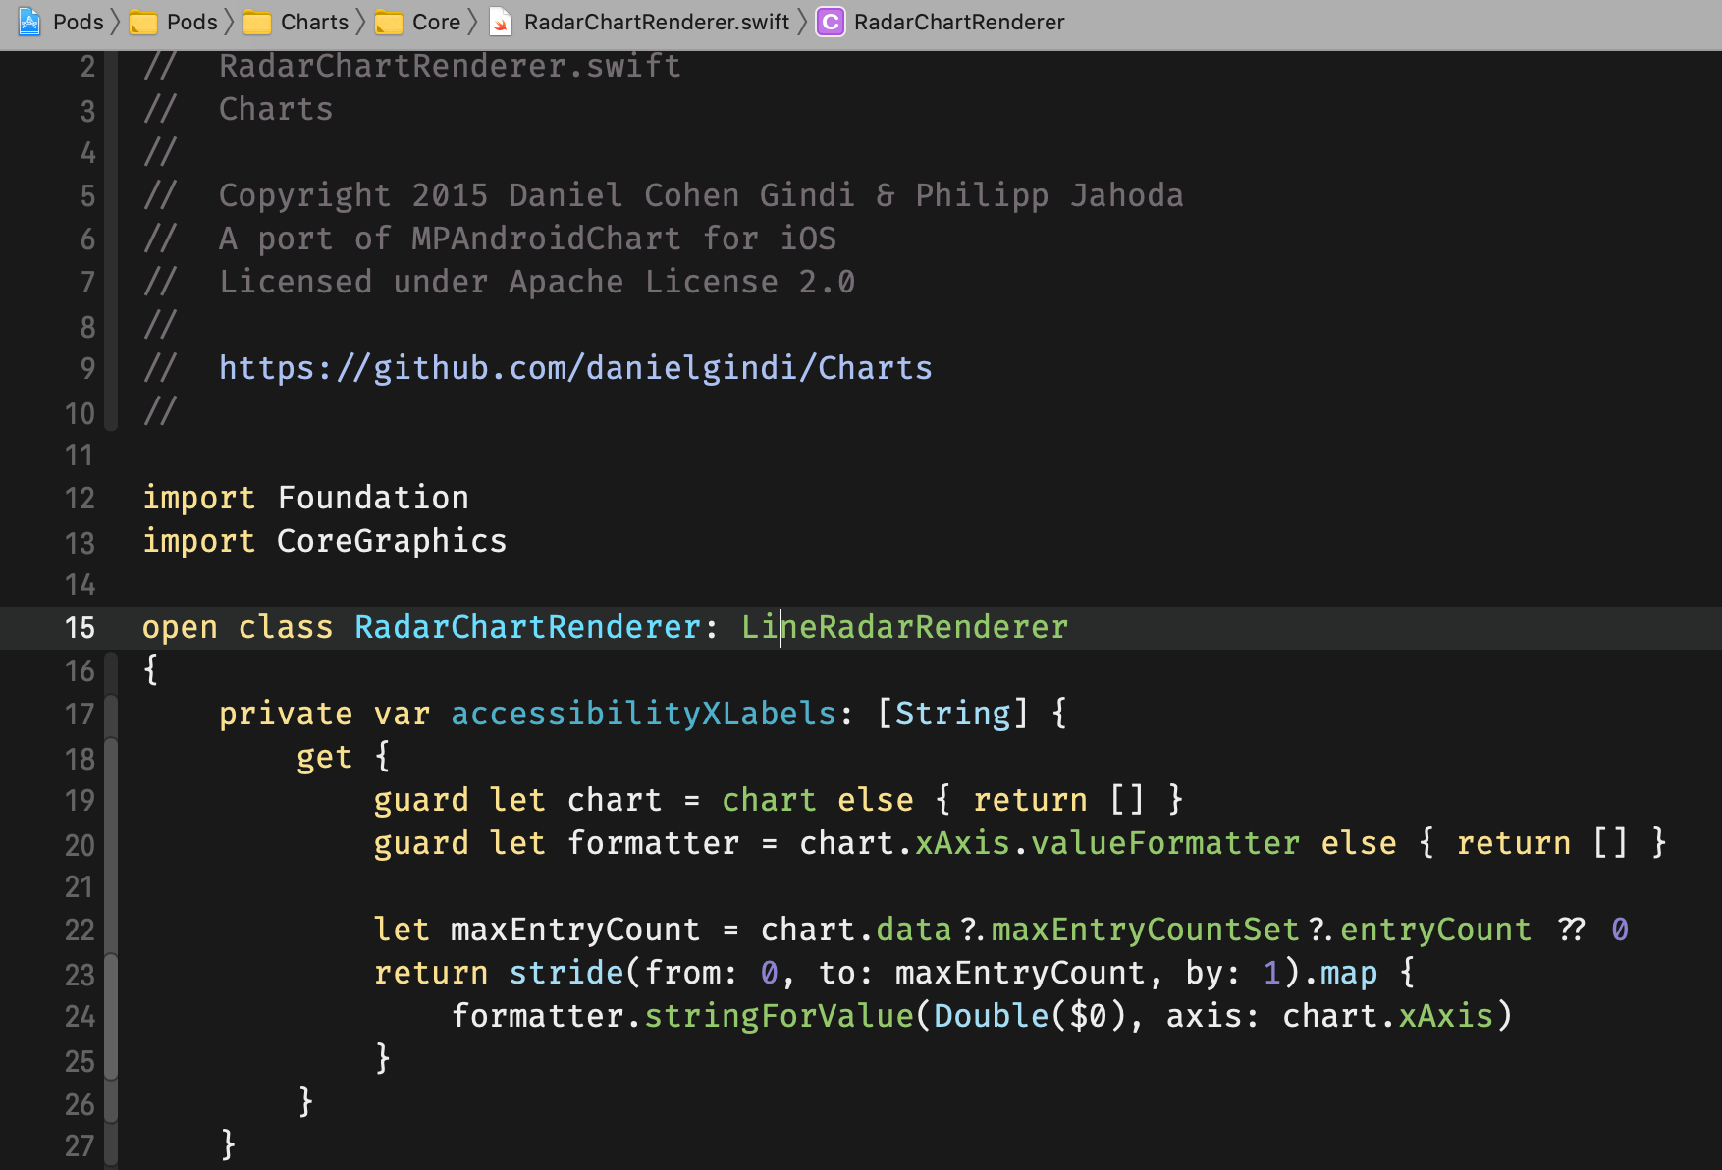Click the Swift file icon in breadcrumb

(501, 22)
